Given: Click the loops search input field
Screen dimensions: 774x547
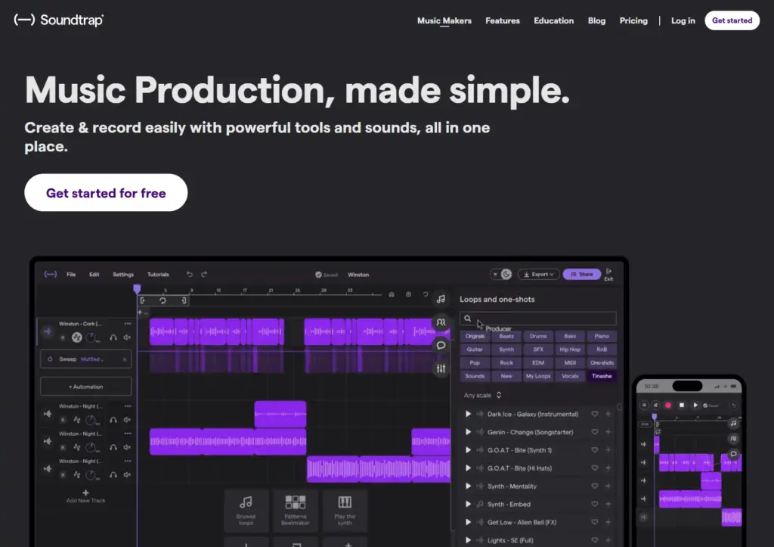Looking at the screenshot, I should point(538,319).
